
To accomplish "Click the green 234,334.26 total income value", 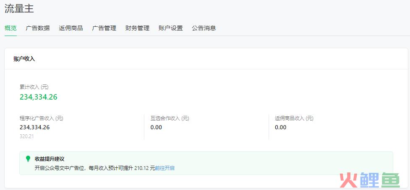I will pyautogui.click(x=39, y=97).
